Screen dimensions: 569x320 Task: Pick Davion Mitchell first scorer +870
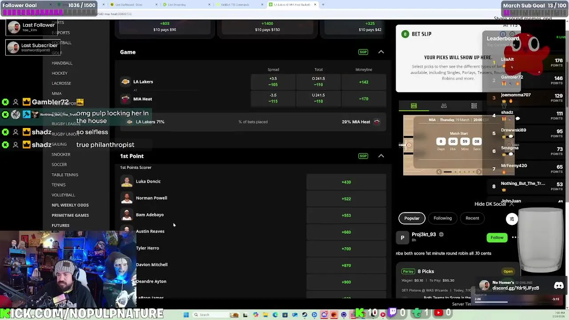coord(346,265)
